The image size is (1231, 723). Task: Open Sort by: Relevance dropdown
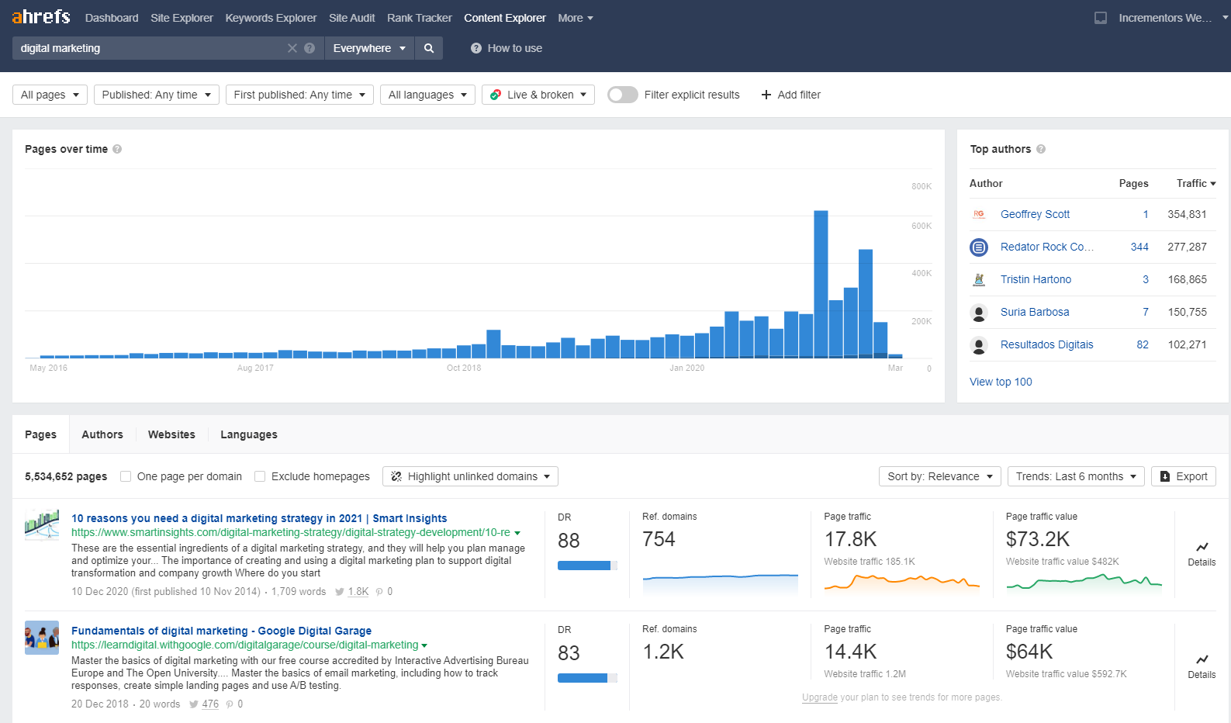[x=940, y=476]
